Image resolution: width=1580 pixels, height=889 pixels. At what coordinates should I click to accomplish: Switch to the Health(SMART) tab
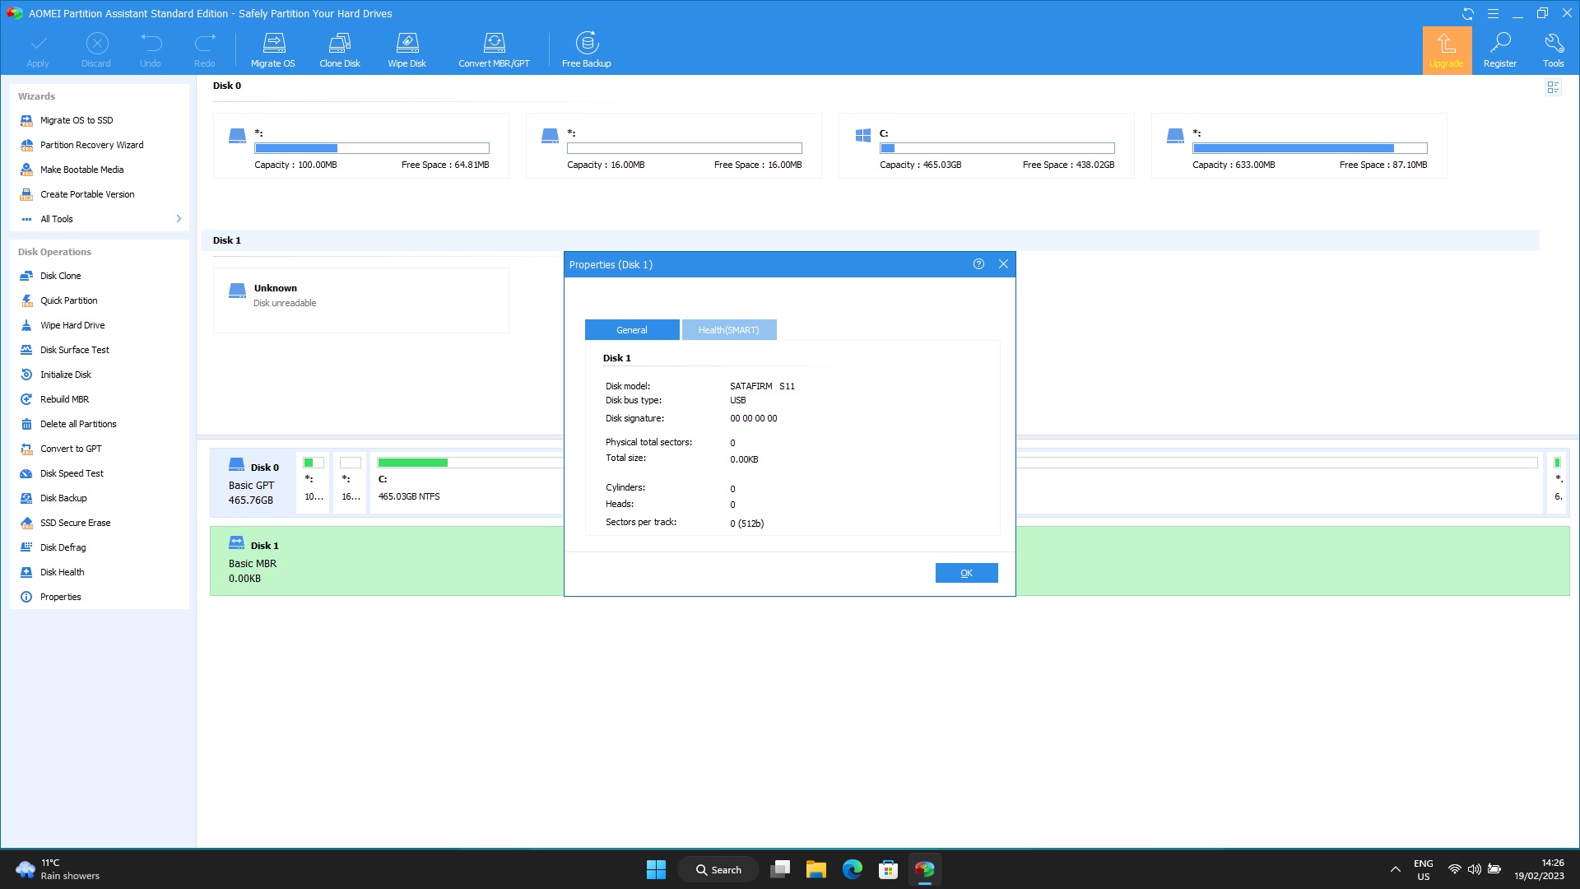click(x=729, y=330)
